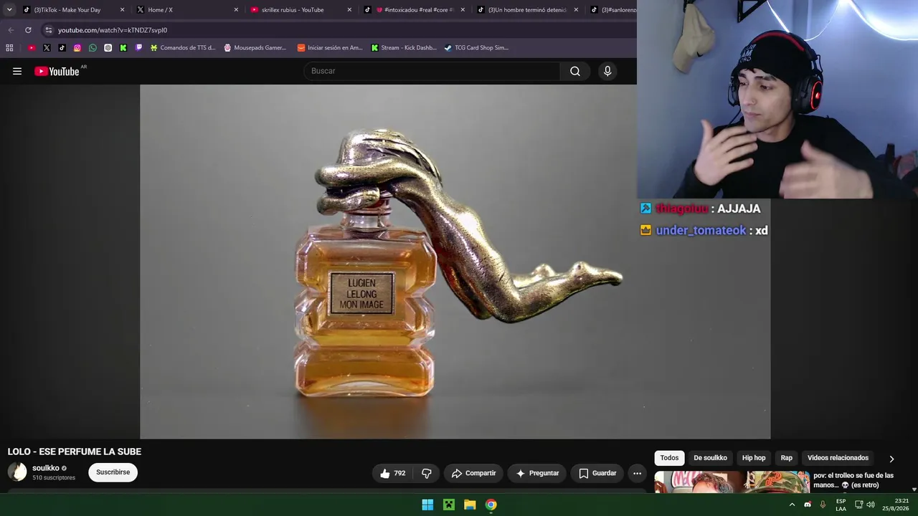Open the X bookmark in bookmarks bar
The width and height of the screenshot is (918, 516).
[x=47, y=48]
